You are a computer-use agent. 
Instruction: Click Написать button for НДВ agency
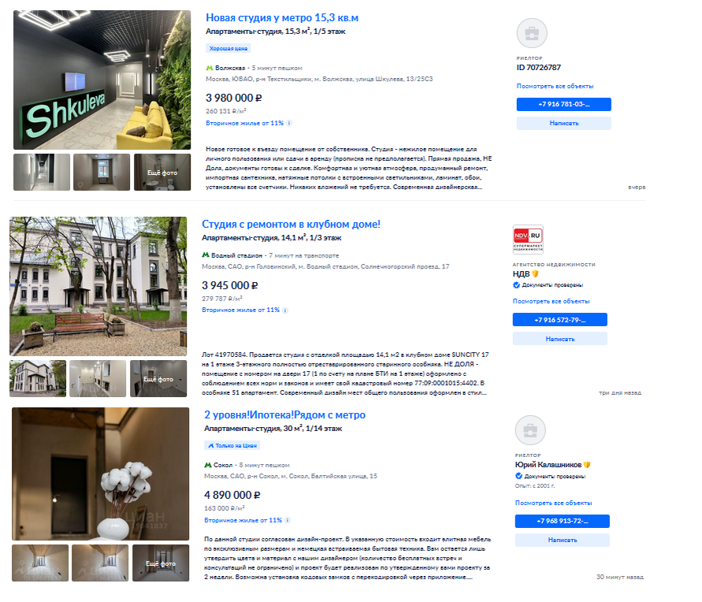click(x=560, y=339)
